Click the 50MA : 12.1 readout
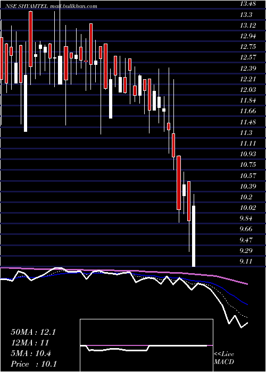The image size is (266, 372). pos(33,332)
